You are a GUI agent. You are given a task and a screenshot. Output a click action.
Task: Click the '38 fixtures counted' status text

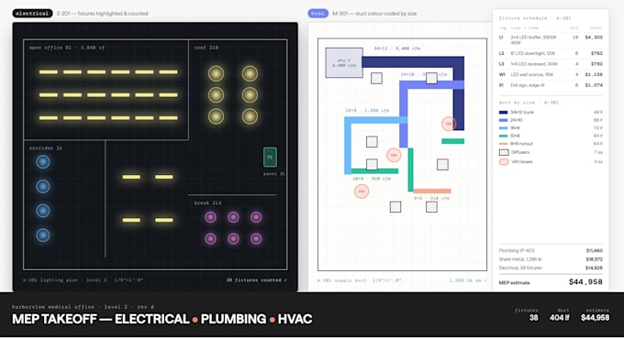256,280
